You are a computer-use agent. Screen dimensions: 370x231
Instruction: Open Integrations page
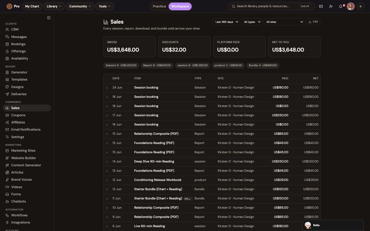click(27, 223)
